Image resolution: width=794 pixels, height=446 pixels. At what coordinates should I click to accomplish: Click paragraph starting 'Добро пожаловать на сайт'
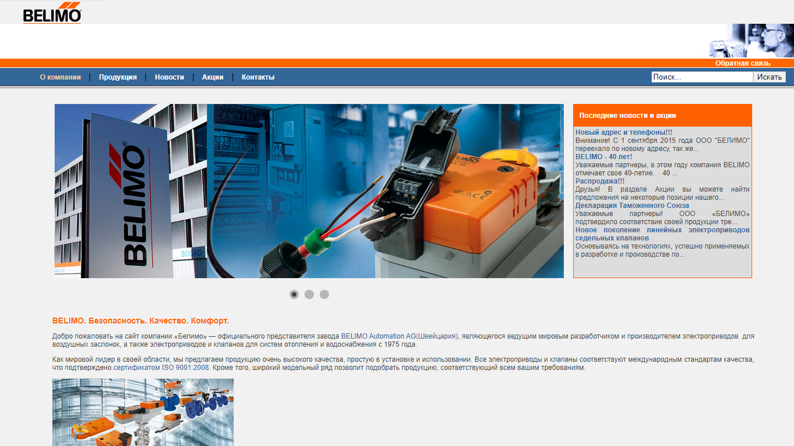click(x=403, y=340)
